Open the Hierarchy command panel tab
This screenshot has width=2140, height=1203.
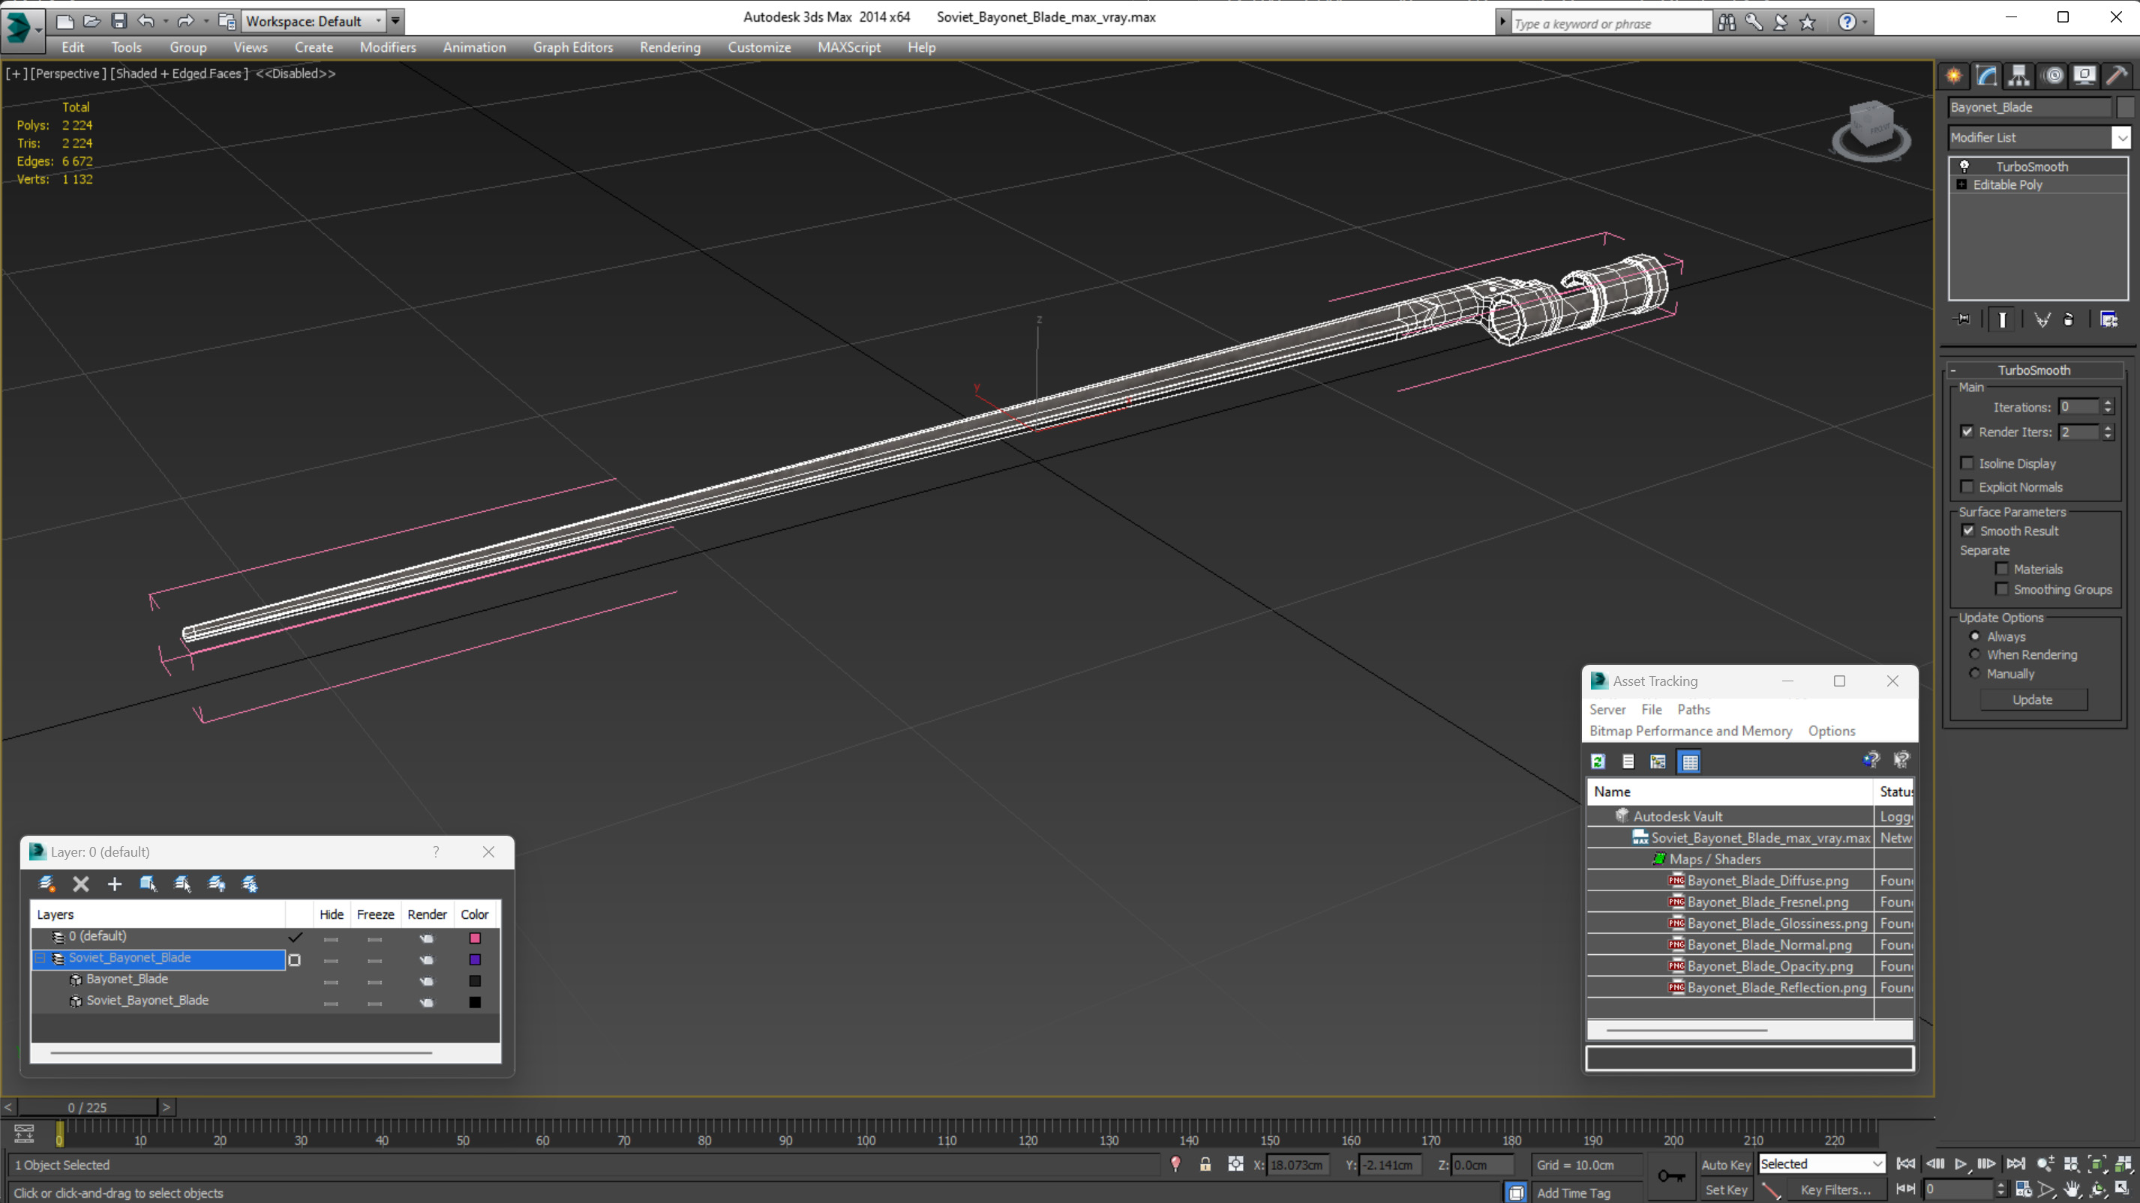point(2018,76)
